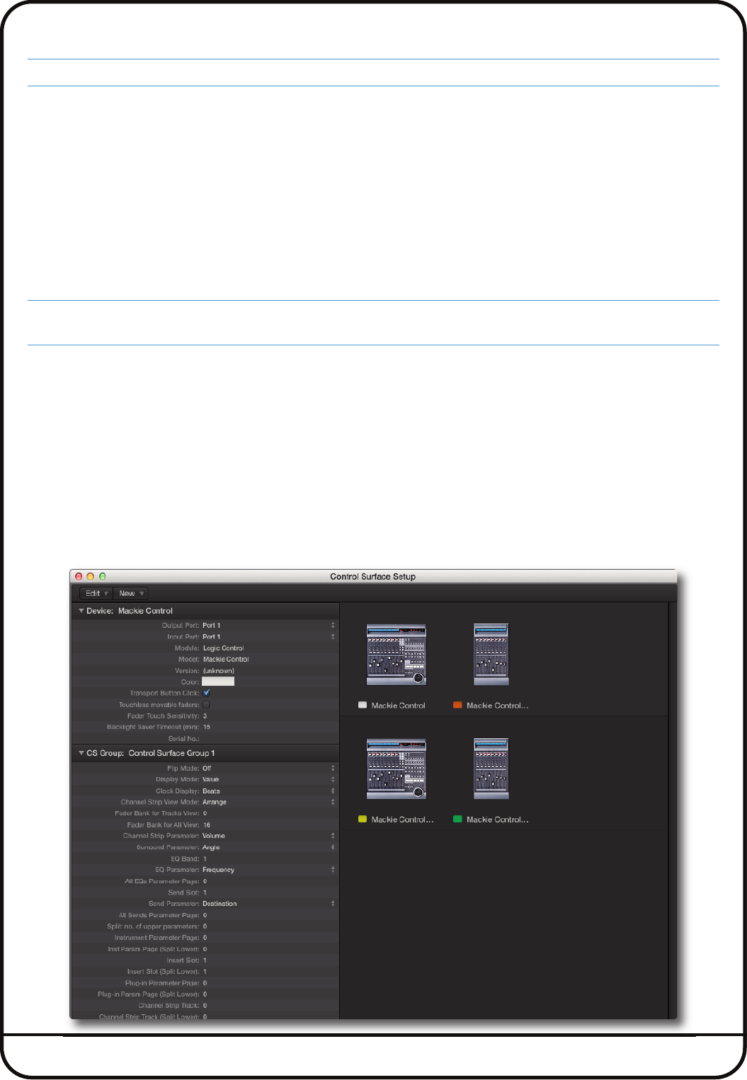Click the Model value Mackie Control

(226, 660)
